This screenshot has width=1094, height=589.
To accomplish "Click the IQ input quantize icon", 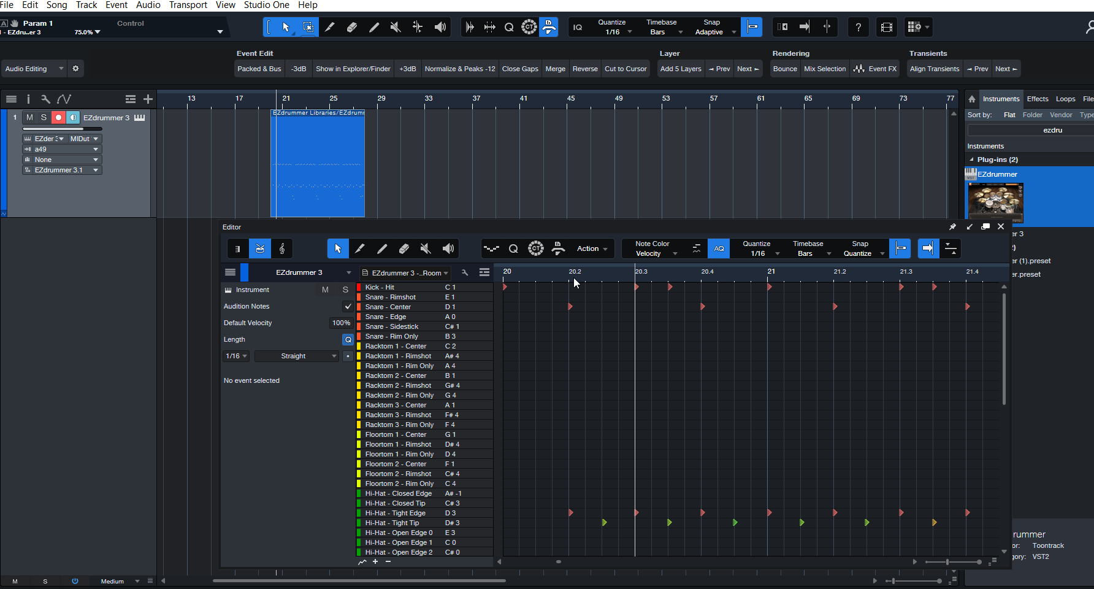I will pos(578,27).
